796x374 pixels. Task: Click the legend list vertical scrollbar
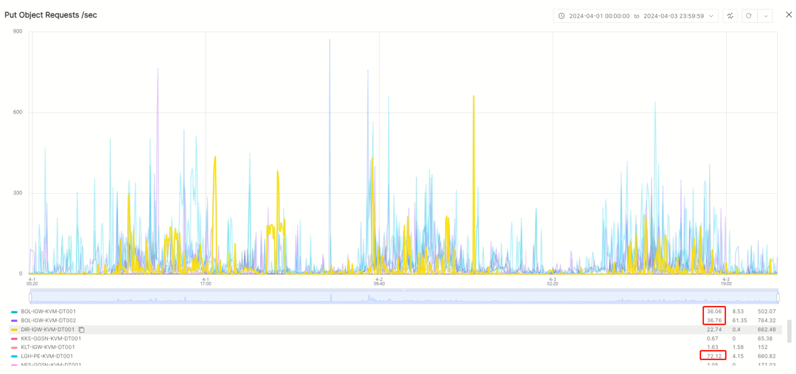pos(789,331)
